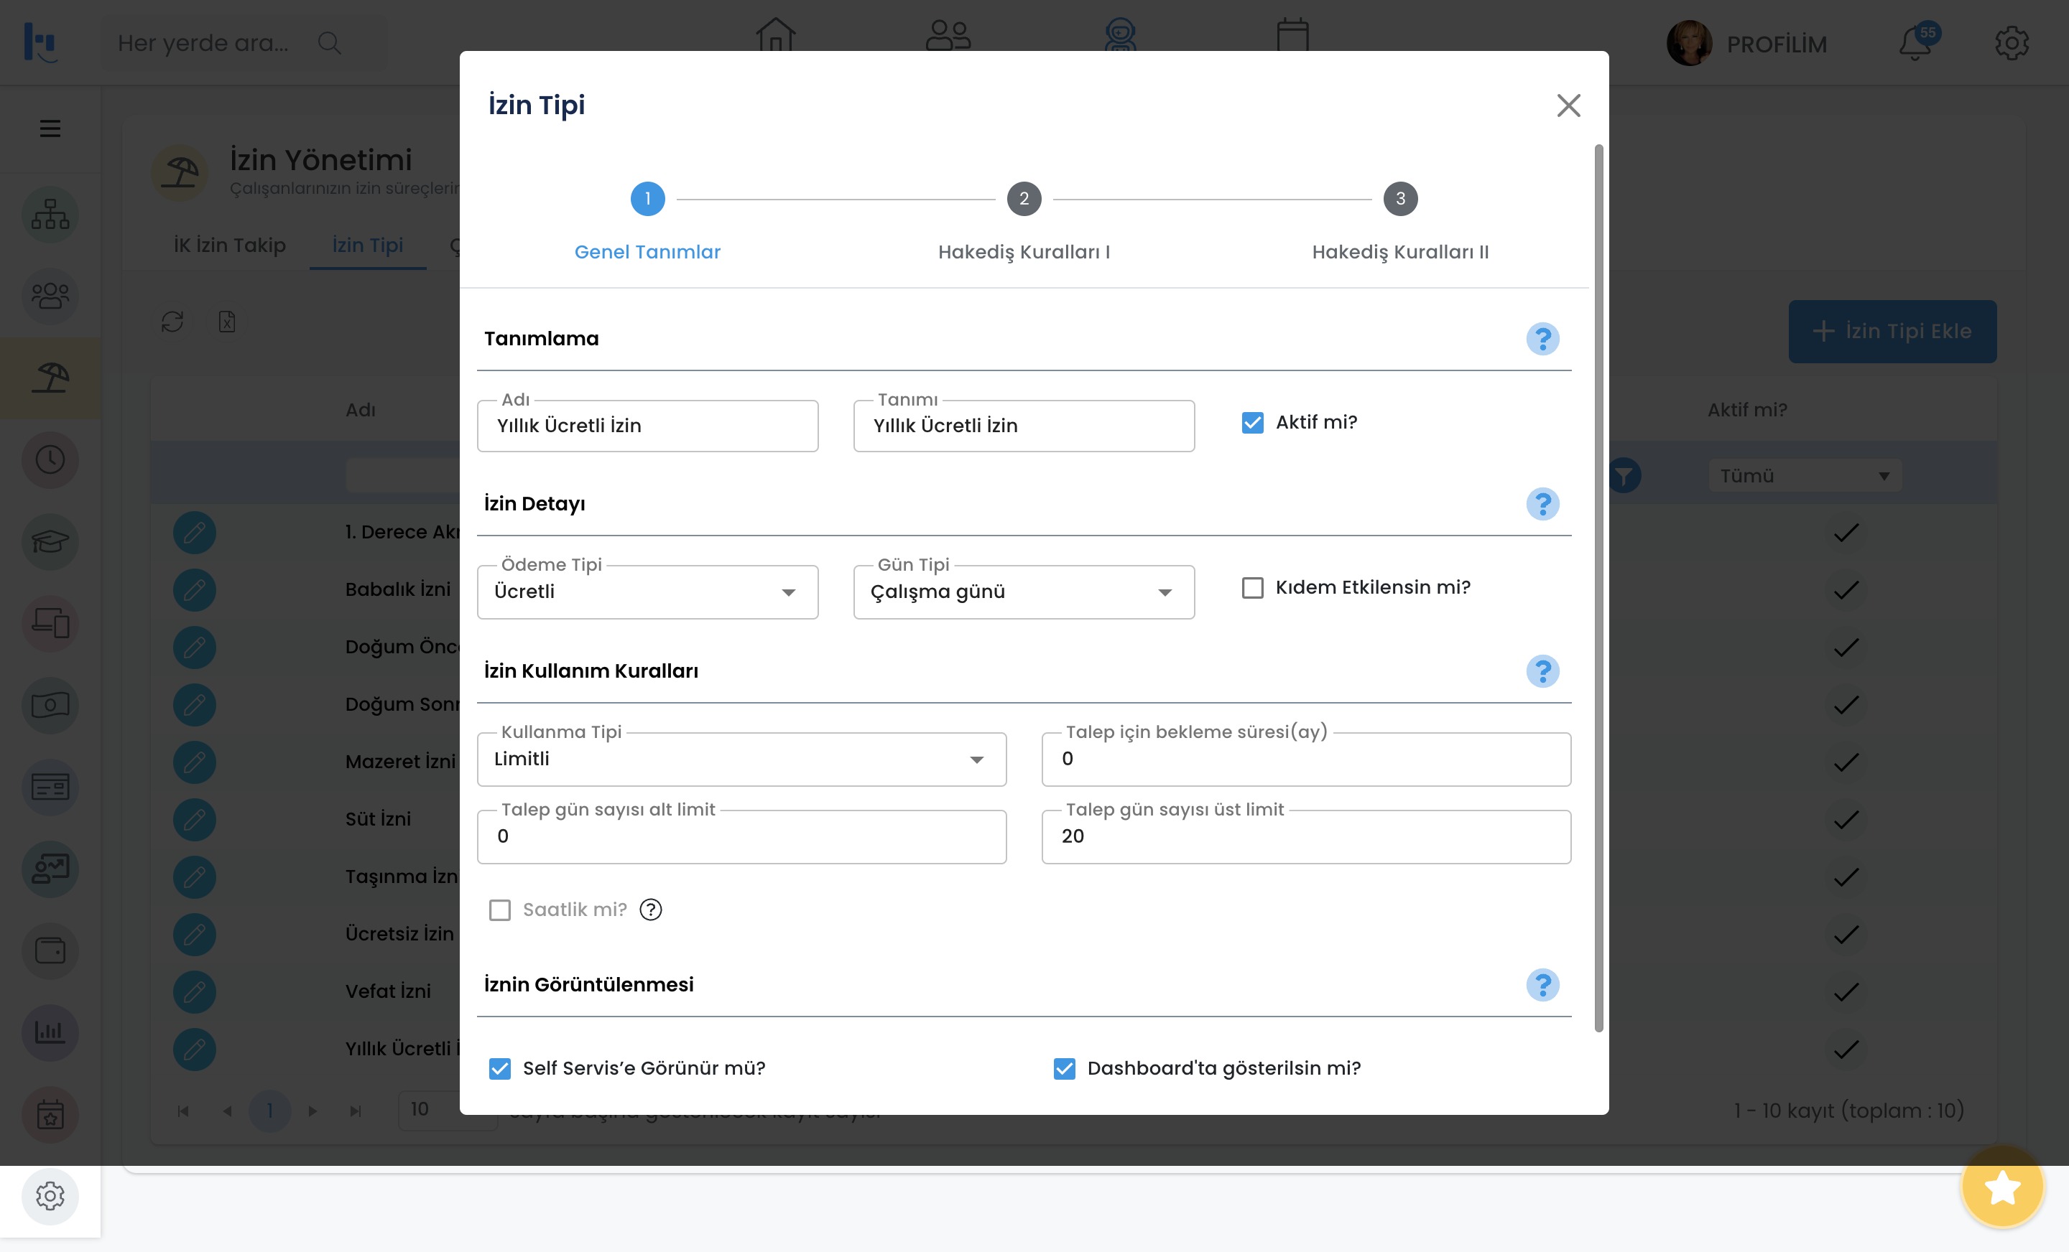Toggle Self Servis'e Görünür mü? checkbox
The image size is (2069, 1252).
tap(499, 1068)
